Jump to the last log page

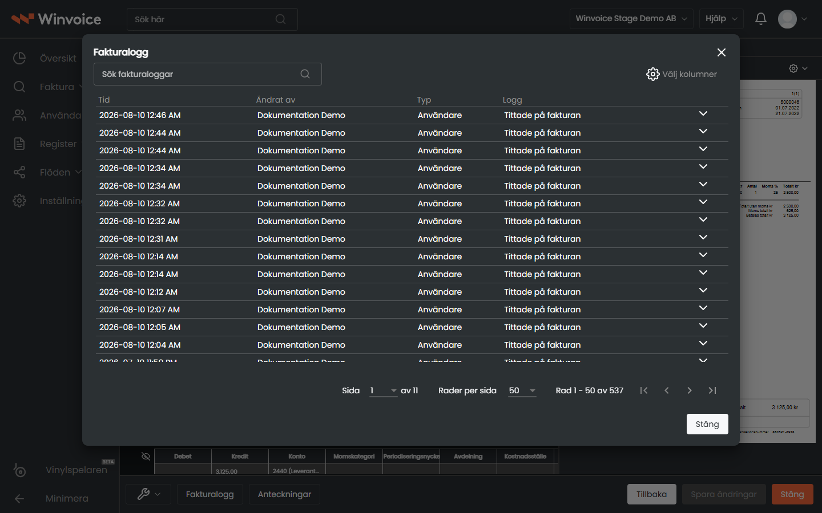(x=712, y=390)
